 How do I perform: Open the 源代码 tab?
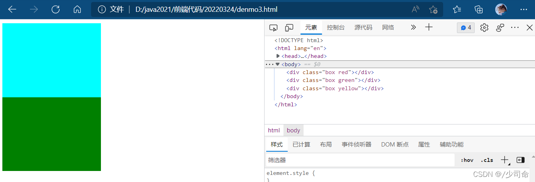pos(363,28)
